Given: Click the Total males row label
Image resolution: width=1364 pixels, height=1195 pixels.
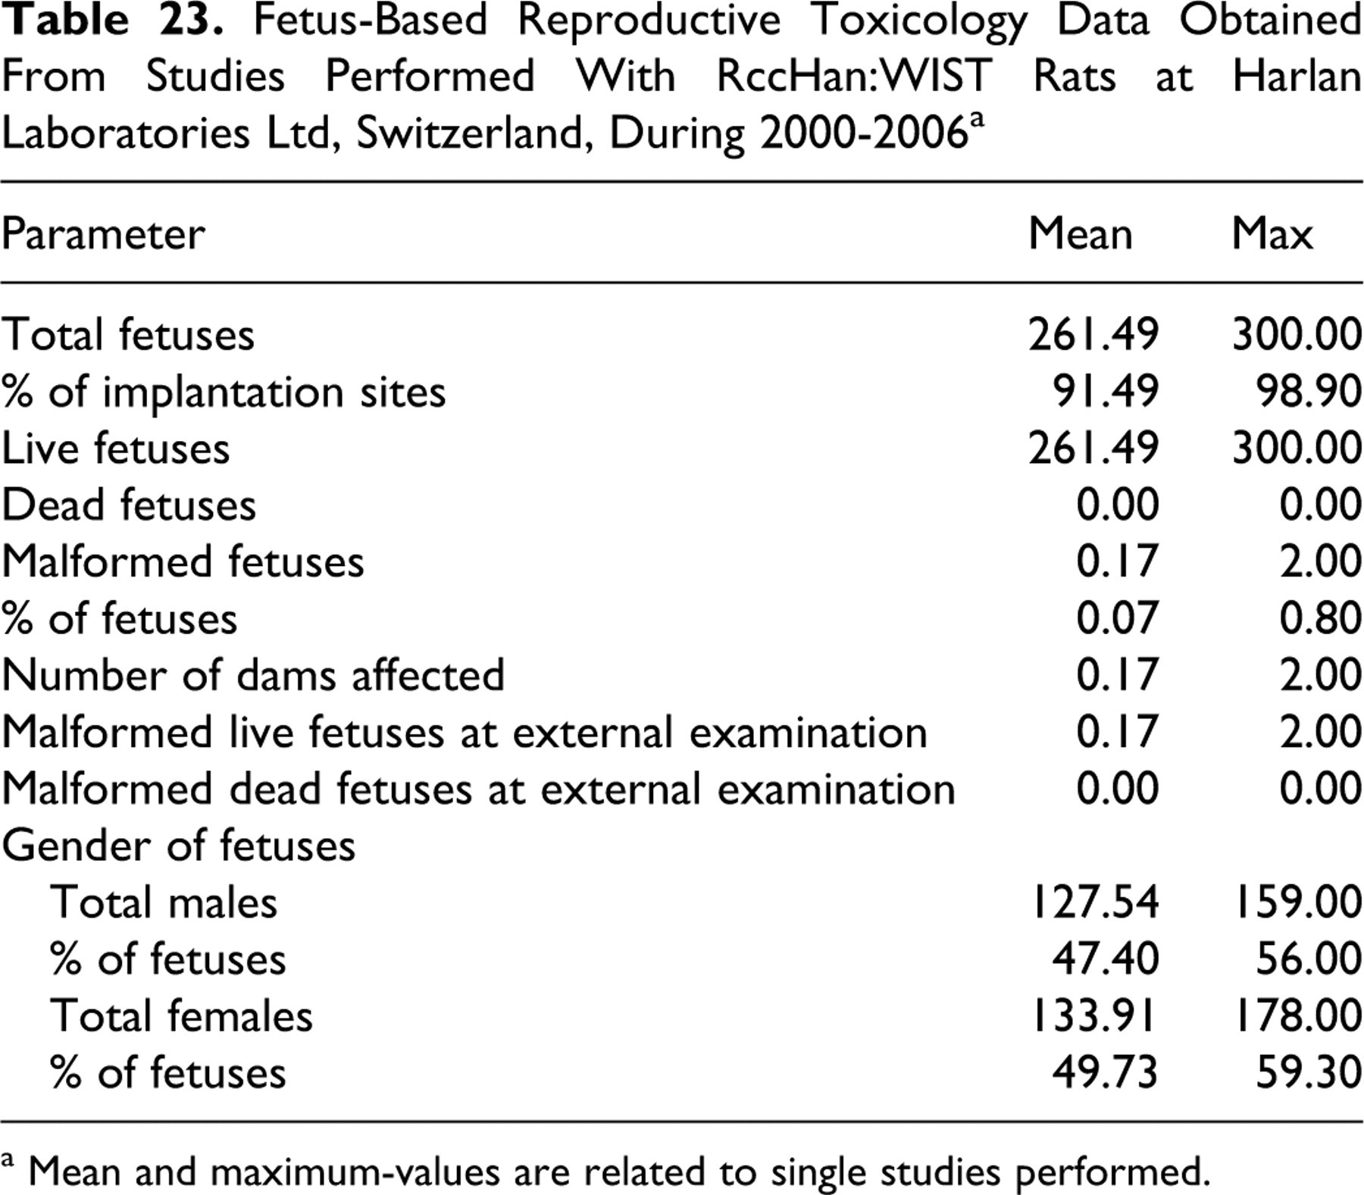Looking at the screenshot, I should 164,903.
